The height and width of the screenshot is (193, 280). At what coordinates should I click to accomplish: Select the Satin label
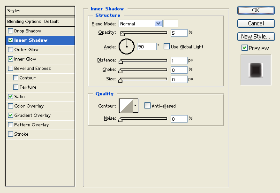19,97
